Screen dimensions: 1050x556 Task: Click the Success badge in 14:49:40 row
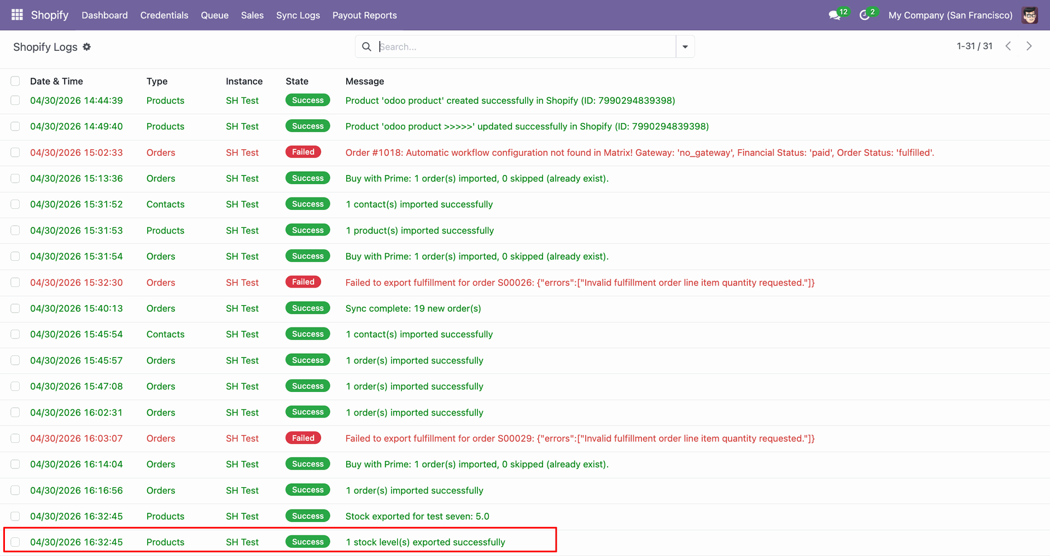[308, 126]
